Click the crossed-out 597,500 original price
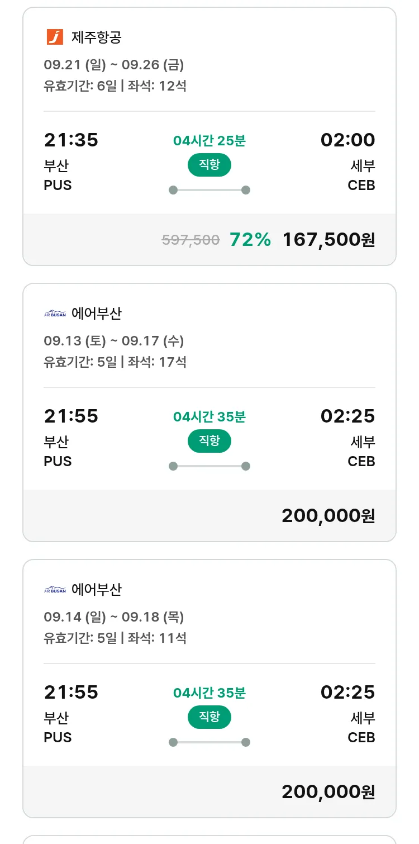This screenshot has width=419, height=844. click(x=191, y=240)
